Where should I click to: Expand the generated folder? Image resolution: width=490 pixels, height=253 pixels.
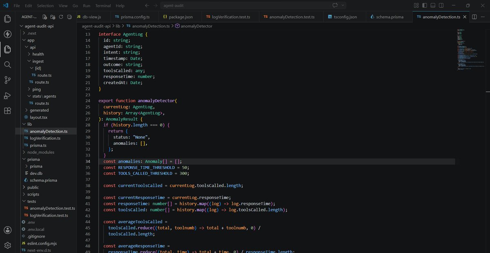pos(45,110)
